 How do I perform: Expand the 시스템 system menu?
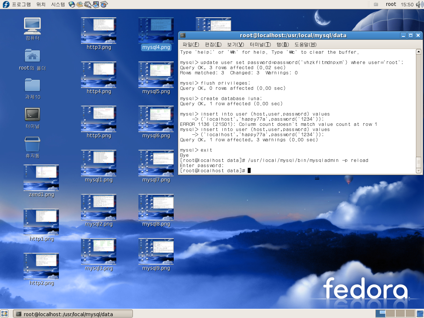58,4
